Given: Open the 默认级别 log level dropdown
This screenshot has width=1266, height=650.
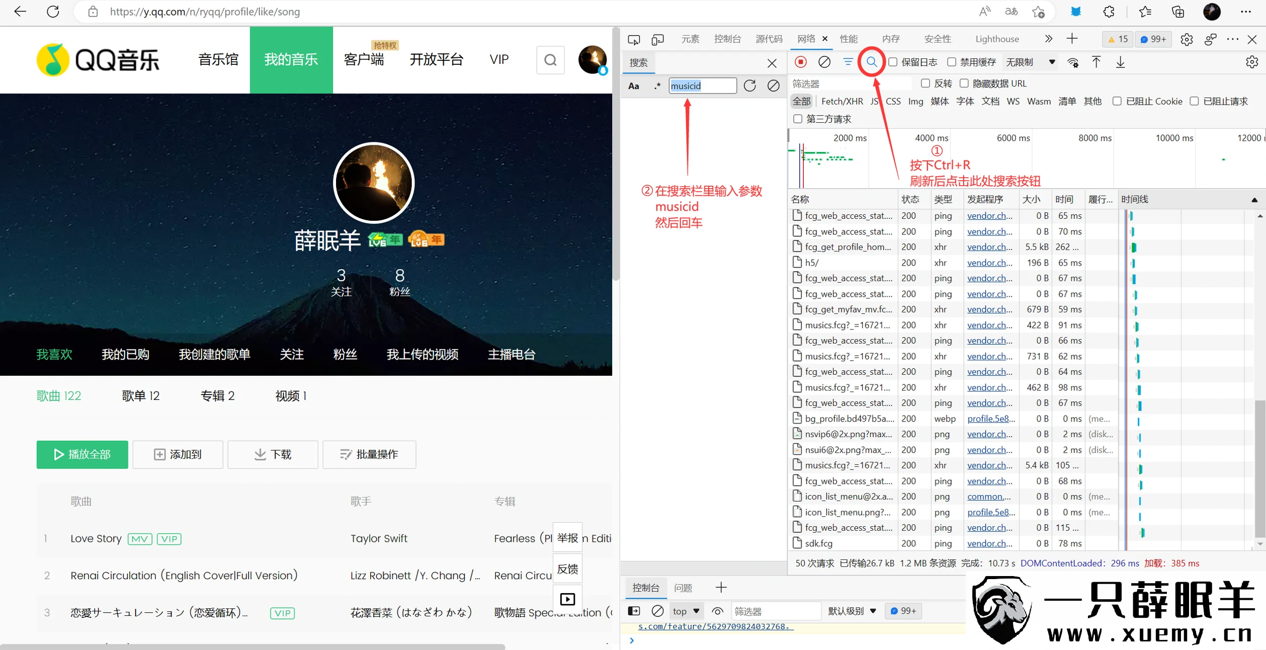Looking at the screenshot, I should (x=852, y=611).
